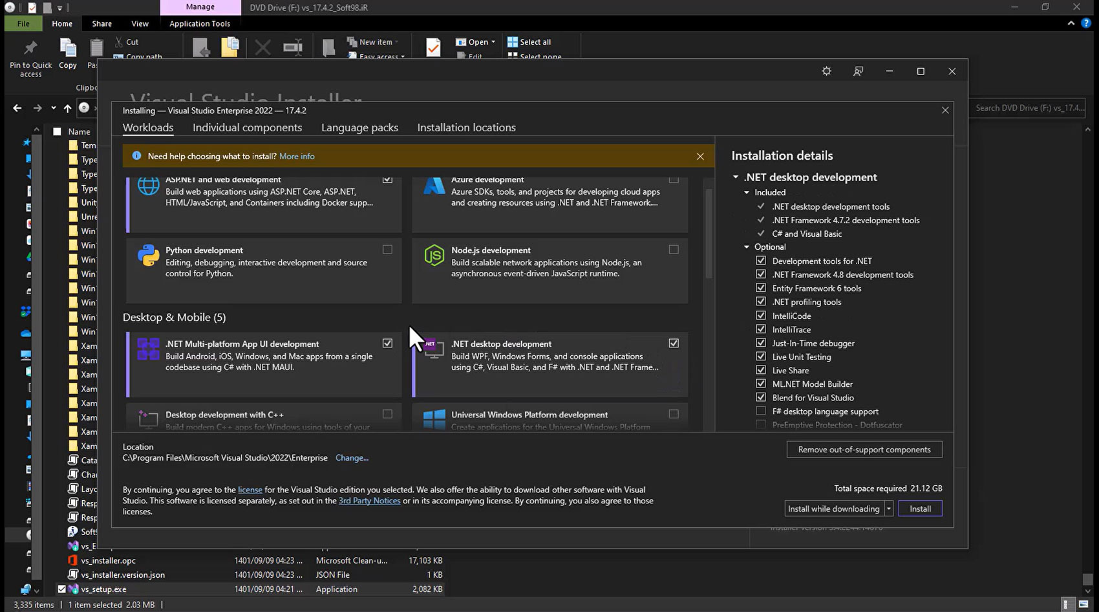
Task: Click the Universal Windows Platform workload icon
Action: (x=434, y=419)
